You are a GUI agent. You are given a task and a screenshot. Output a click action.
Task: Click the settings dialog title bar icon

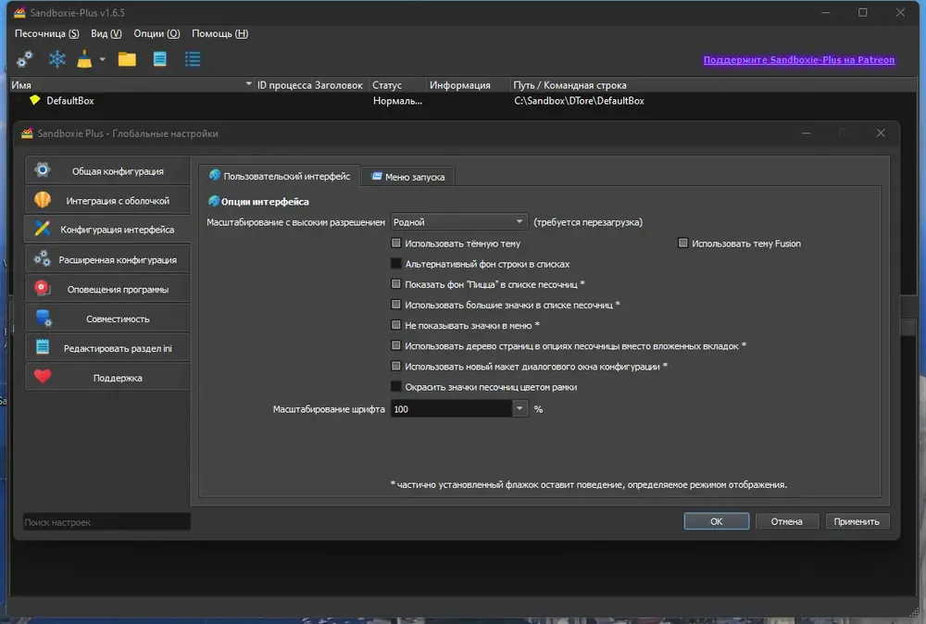[x=27, y=133]
